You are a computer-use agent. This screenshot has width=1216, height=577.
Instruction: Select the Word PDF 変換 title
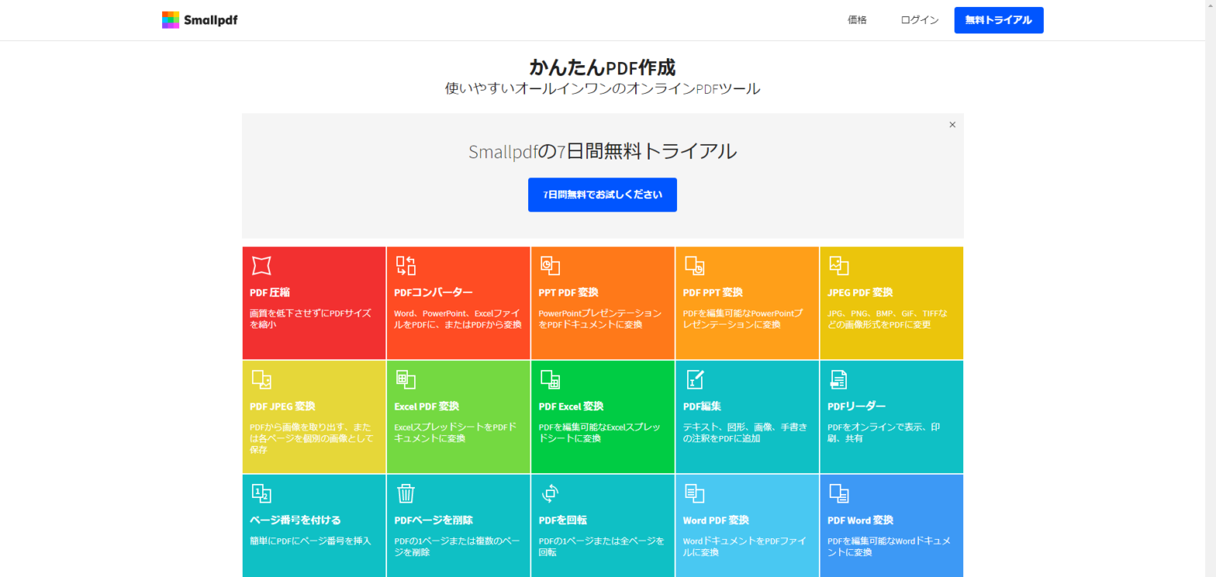click(x=715, y=520)
